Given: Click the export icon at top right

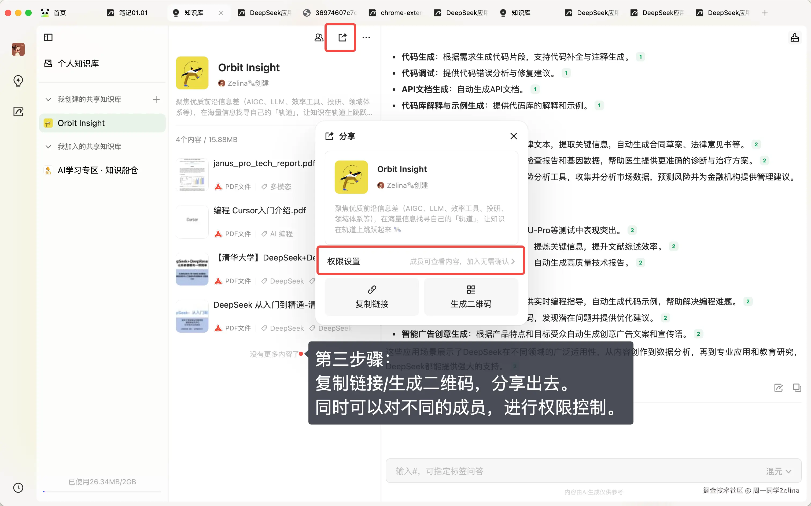Looking at the screenshot, I should pyautogui.click(x=795, y=37).
